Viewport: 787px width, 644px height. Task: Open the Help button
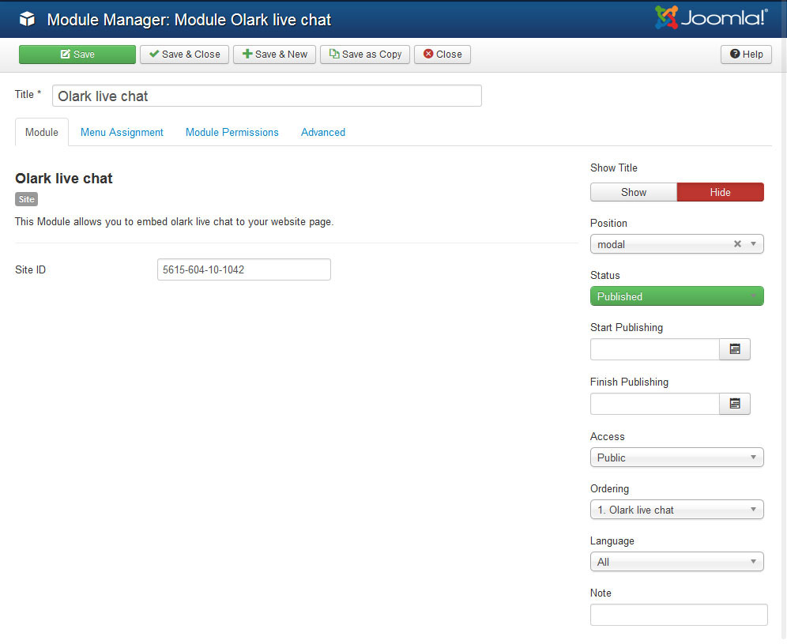[747, 55]
